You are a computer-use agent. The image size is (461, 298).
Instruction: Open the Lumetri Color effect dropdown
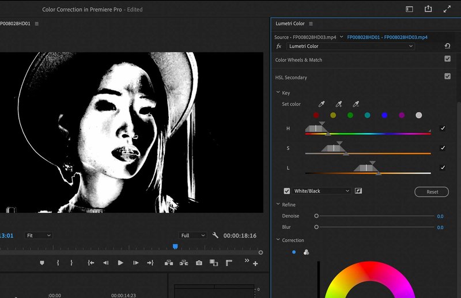click(350, 46)
